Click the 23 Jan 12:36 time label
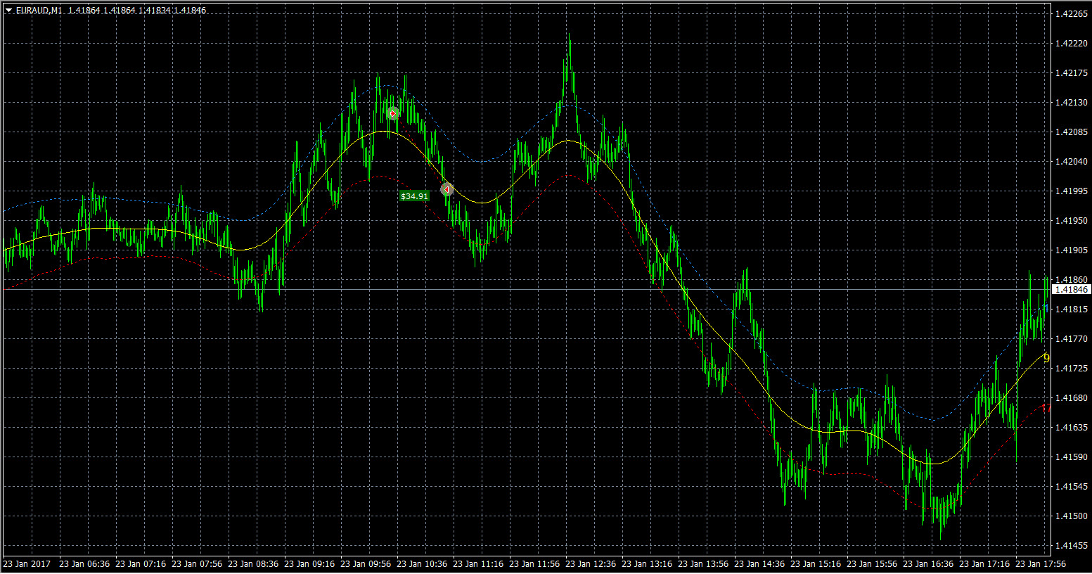Viewport: 1092px width, 574px height. click(x=591, y=564)
